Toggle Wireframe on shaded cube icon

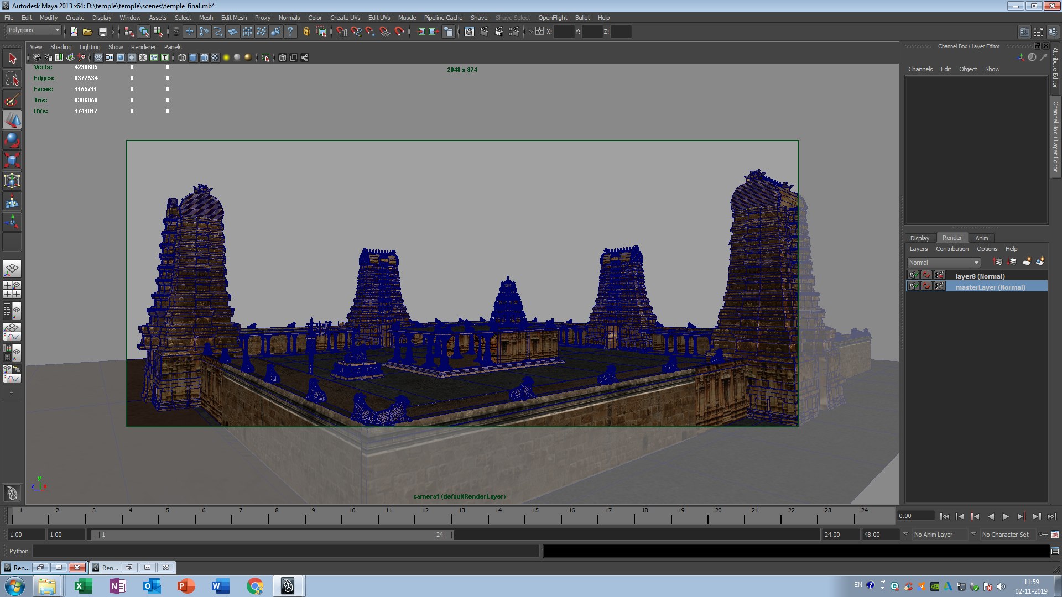[x=204, y=57]
